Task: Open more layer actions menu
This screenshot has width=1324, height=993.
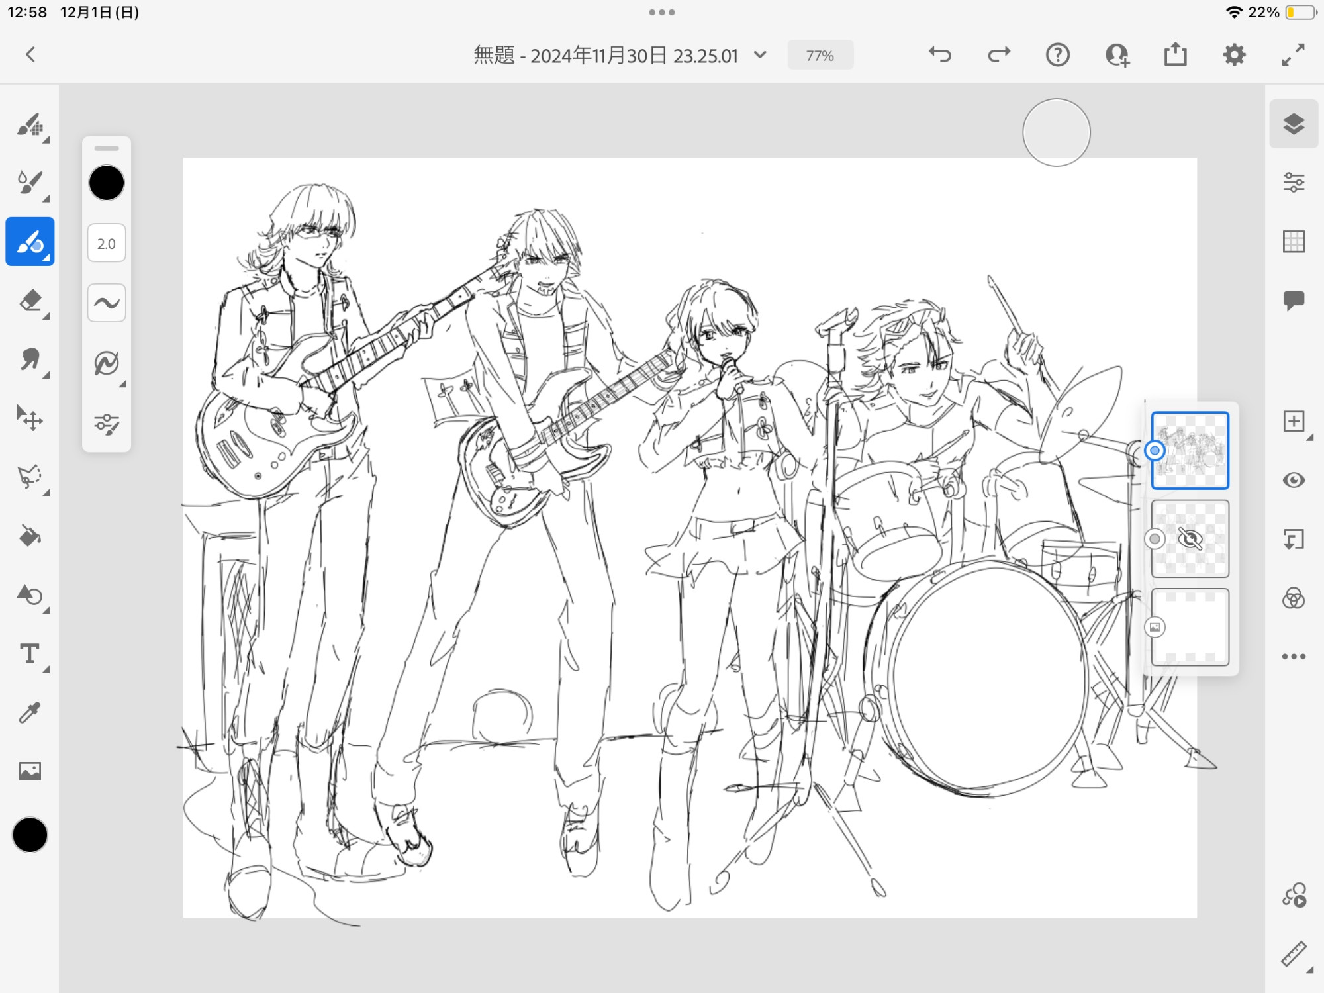Action: (1294, 657)
